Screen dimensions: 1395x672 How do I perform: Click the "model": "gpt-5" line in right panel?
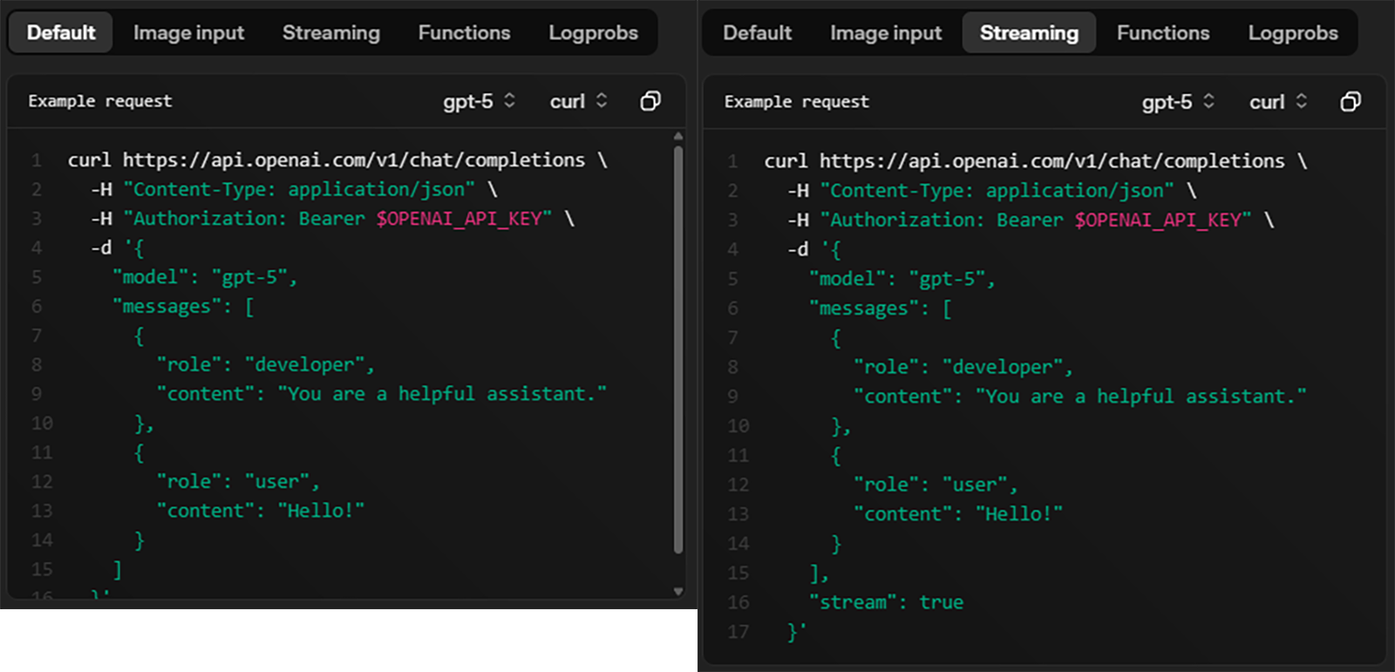pos(902,279)
